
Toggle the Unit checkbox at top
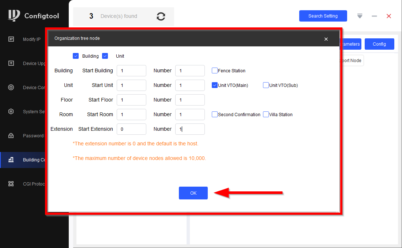pos(105,56)
